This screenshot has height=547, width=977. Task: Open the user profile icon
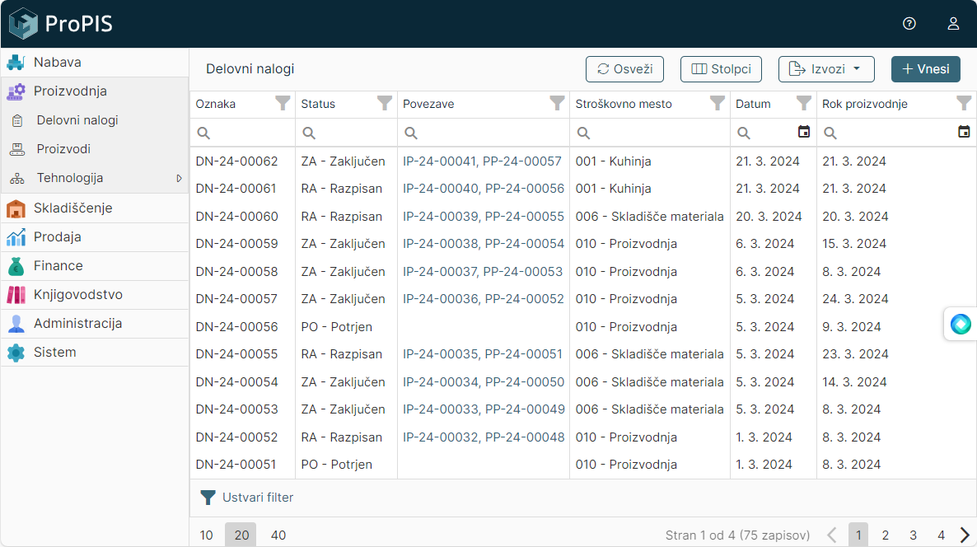click(x=953, y=24)
